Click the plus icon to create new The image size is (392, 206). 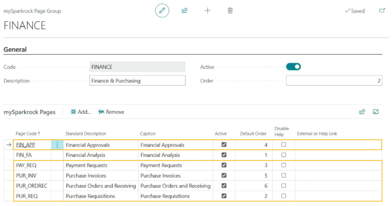point(207,11)
